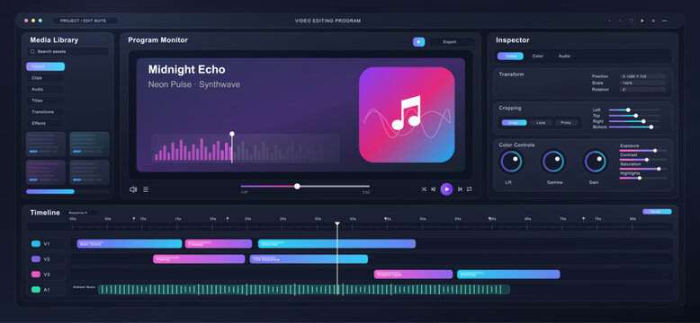Image resolution: width=700 pixels, height=323 pixels.
Task: Switch to the Color inspector tab
Action: coord(537,56)
